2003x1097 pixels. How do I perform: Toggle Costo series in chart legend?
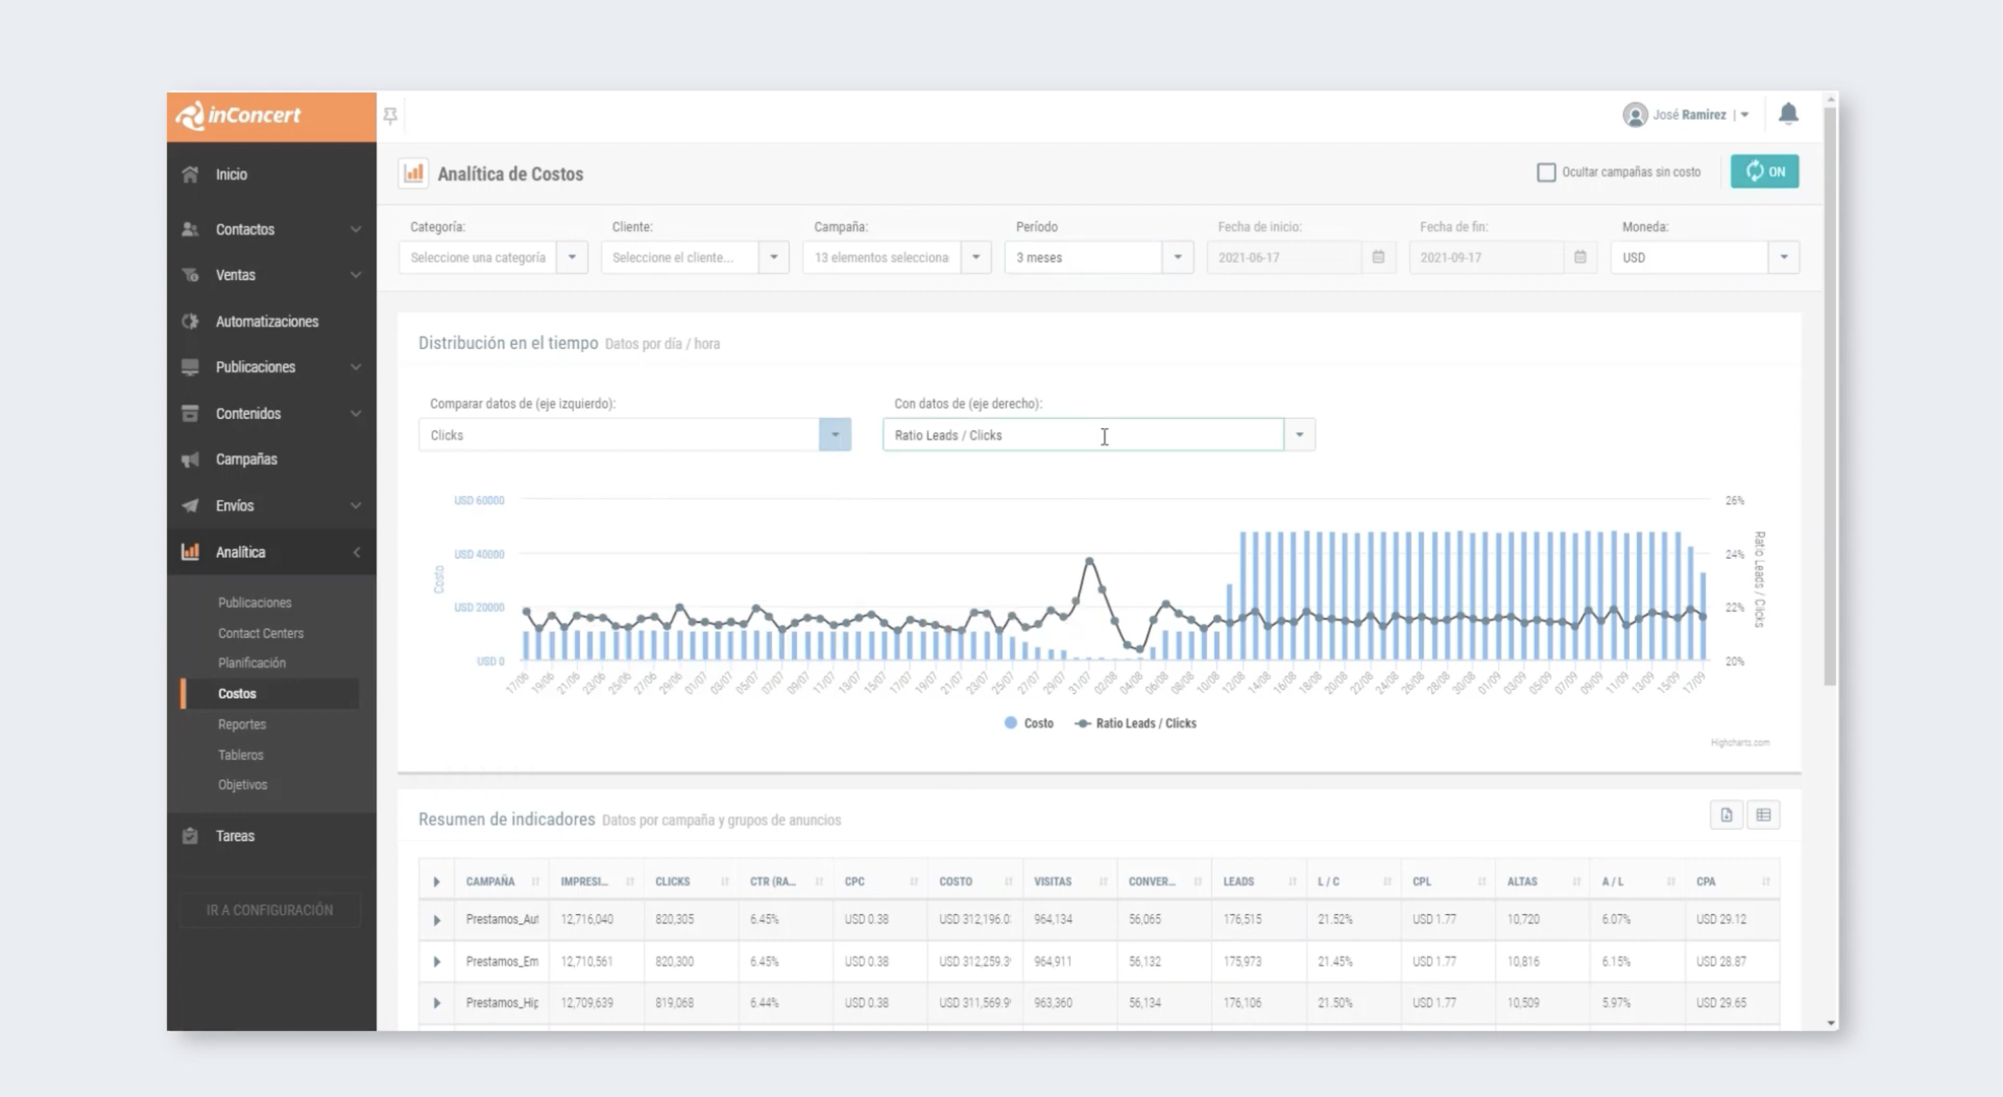(1029, 723)
